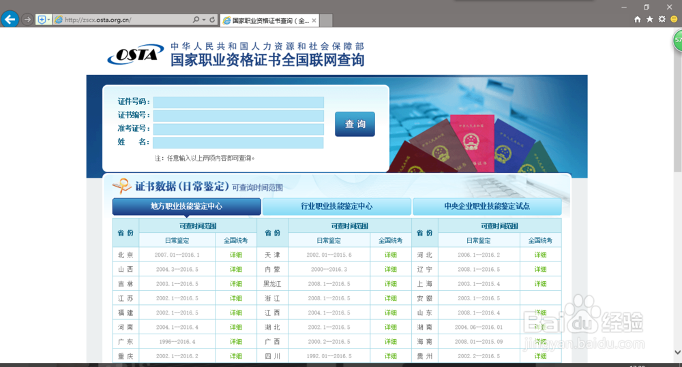Image resolution: width=682 pixels, height=367 pixels.
Task: Click the compatibility shield icon in address bar
Action: (42, 20)
